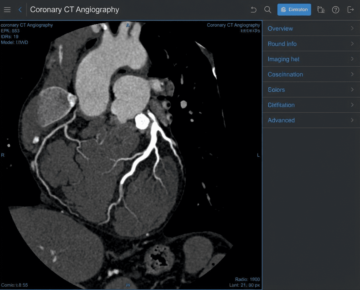Screen dimensions: 360x290
Task: Open help via the question mark icon
Action: click(x=336, y=10)
